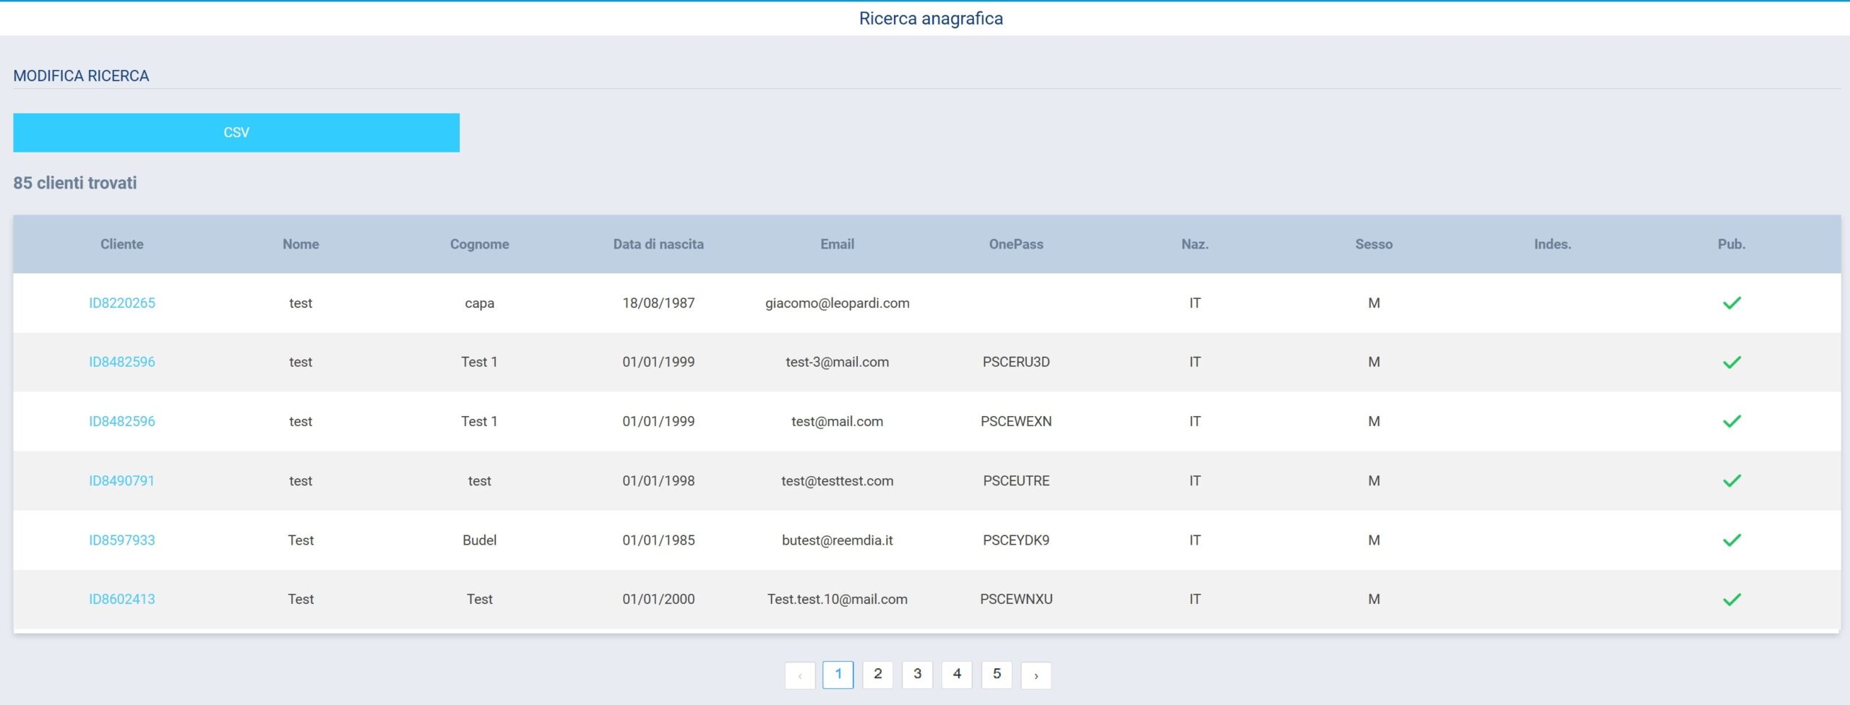
Task: Click the green Pub. checkmark for giacomo@leopardi.com
Action: (x=1731, y=303)
